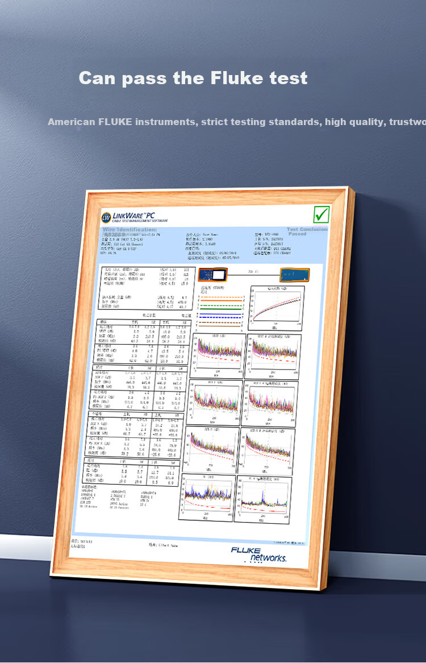Open the colored wire map diagram
426x663 pixels.
click(x=221, y=311)
